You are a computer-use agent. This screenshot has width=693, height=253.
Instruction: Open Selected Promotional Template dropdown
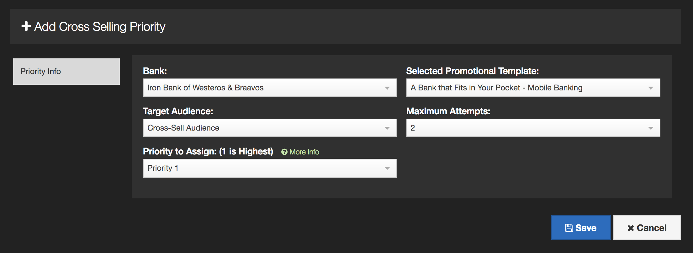pos(533,88)
